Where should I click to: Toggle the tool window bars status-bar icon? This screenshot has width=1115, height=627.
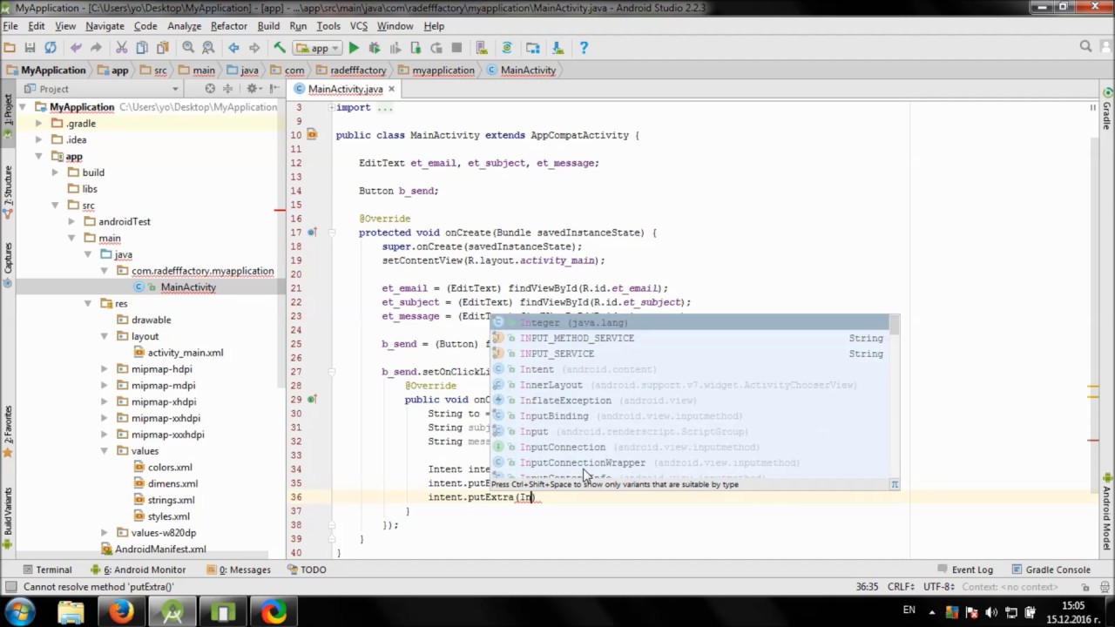click(x=10, y=587)
